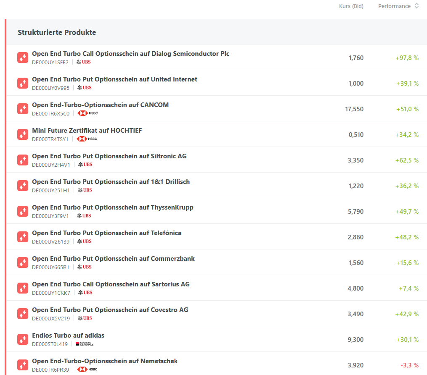
Task: Open the Covestro AG Put Optionsschein link
Action: [110, 310]
